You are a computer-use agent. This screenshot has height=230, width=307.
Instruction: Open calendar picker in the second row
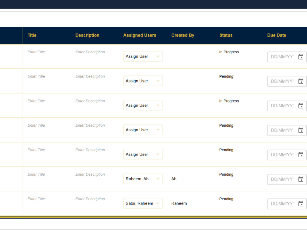[301, 81]
